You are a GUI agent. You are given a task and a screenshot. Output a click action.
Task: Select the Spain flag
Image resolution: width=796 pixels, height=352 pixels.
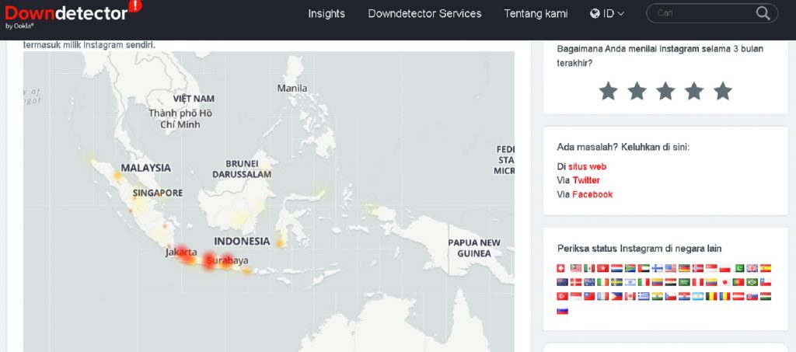pos(766,268)
